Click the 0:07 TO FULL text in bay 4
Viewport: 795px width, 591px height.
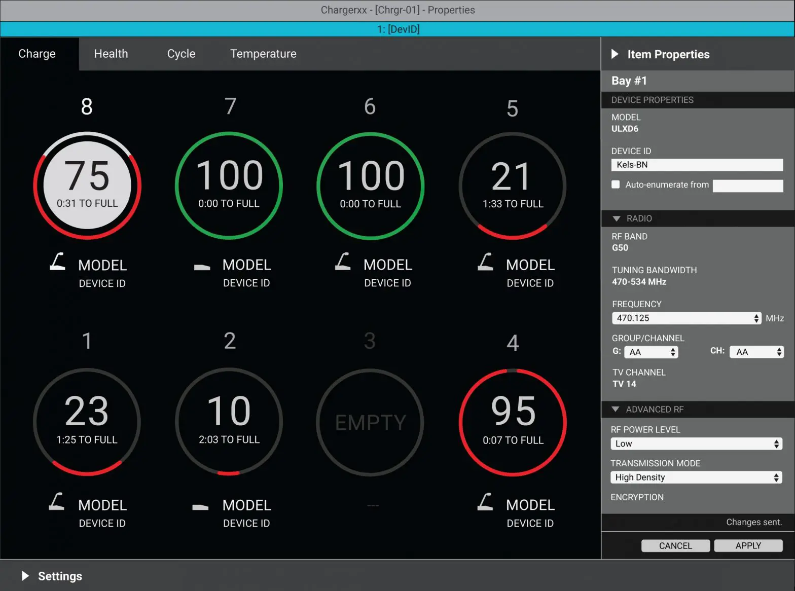[513, 440]
